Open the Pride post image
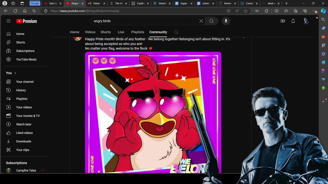Image resolution: width=328 pixels, height=184 pixels. coord(153,112)
